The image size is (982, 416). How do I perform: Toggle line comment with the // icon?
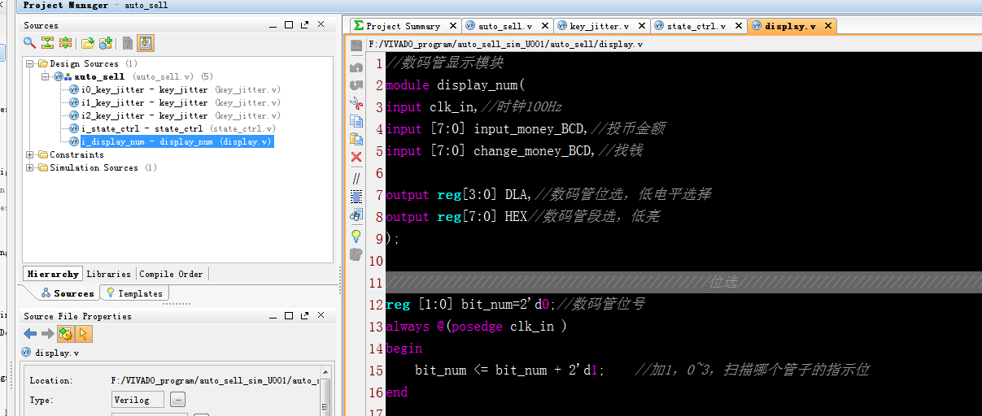[x=356, y=178]
